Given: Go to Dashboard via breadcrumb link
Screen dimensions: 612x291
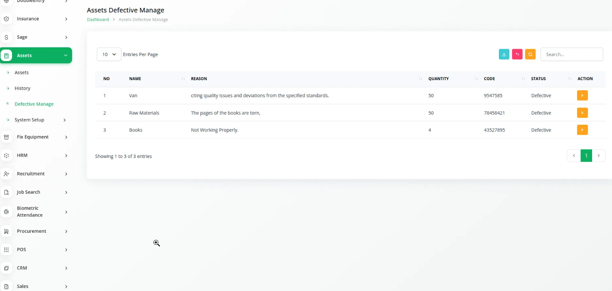Looking at the screenshot, I should point(98,20).
